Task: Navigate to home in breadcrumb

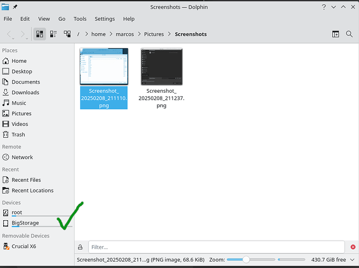Action: (x=99, y=34)
